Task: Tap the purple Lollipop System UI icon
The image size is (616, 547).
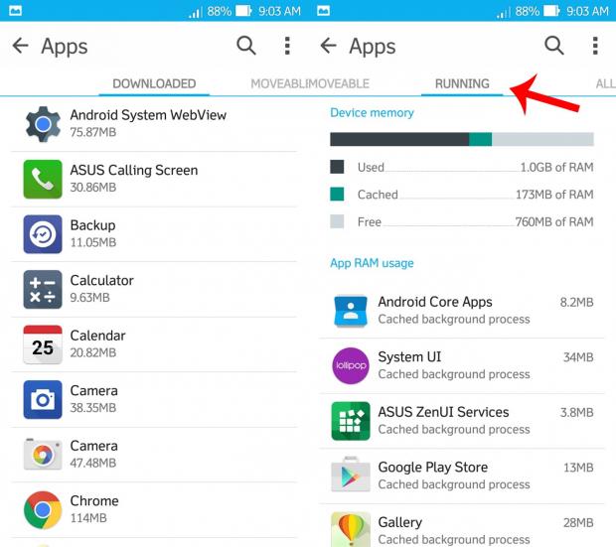Action: point(350,365)
